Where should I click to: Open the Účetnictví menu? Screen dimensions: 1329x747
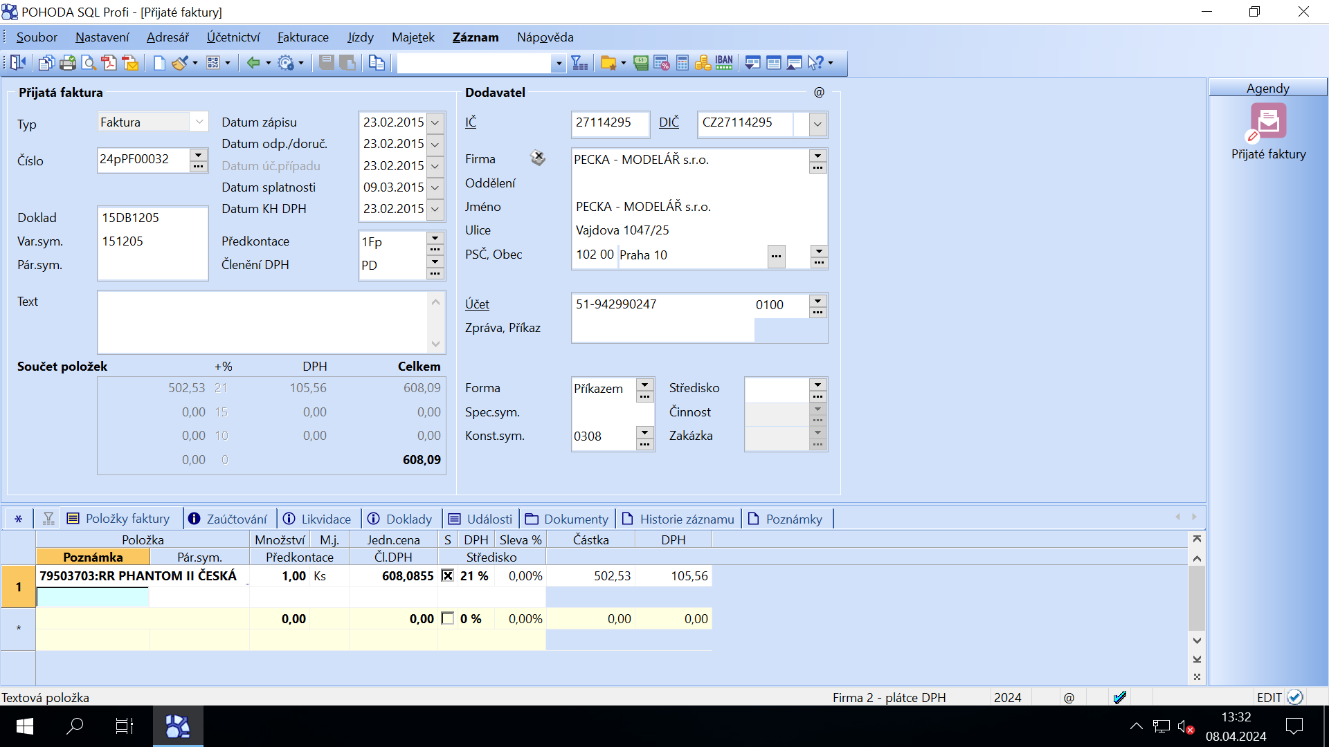coord(233,37)
